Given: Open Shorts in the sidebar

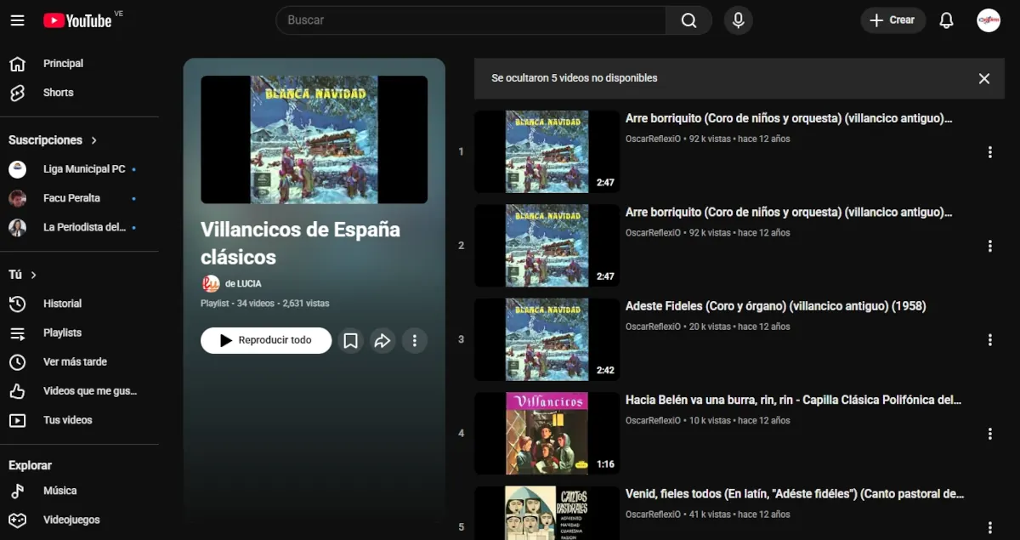Looking at the screenshot, I should [58, 93].
